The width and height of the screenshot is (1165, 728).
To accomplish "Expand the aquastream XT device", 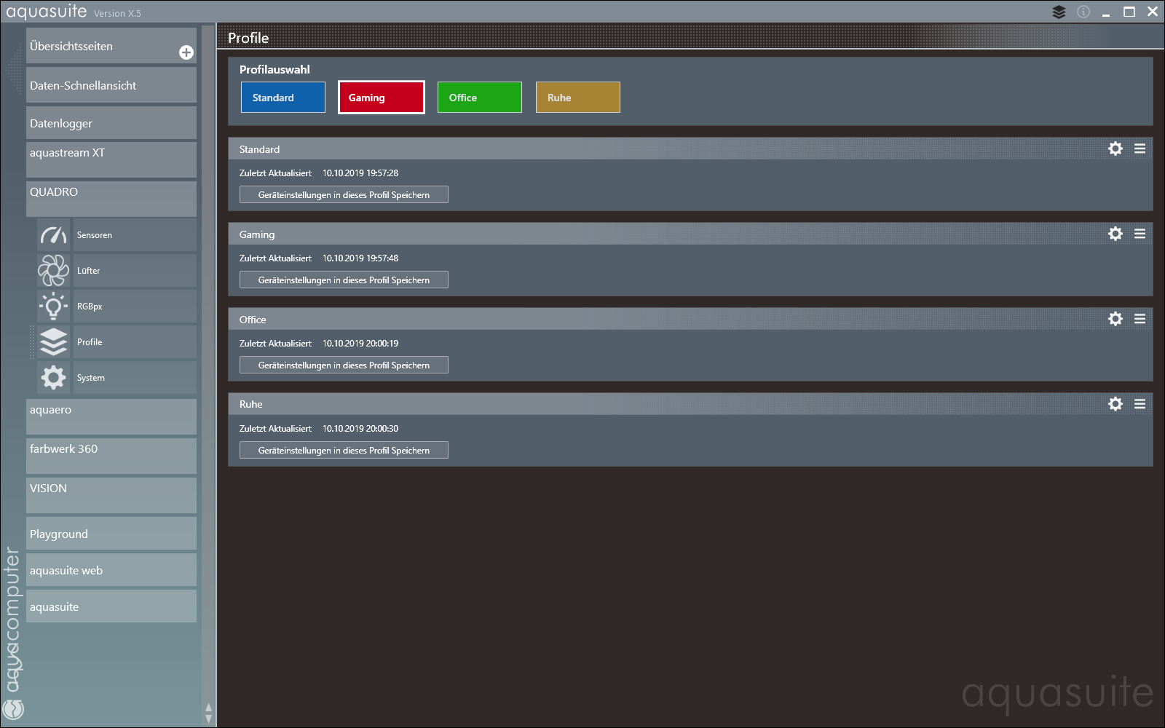I will click(x=111, y=159).
